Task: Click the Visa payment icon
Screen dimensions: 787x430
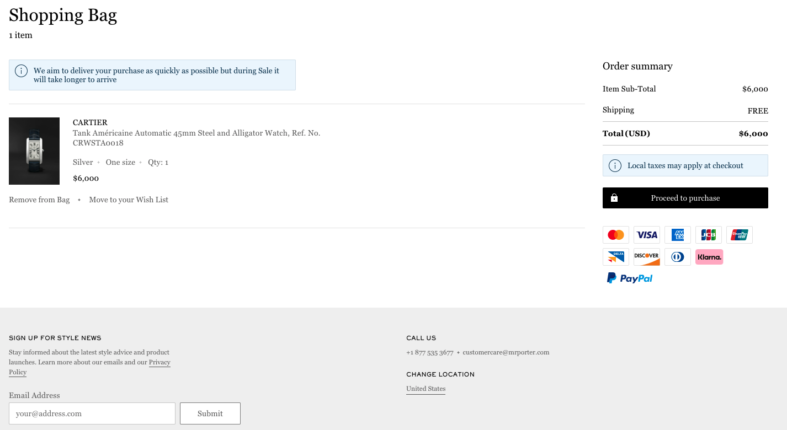Action: [x=647, y=235]
